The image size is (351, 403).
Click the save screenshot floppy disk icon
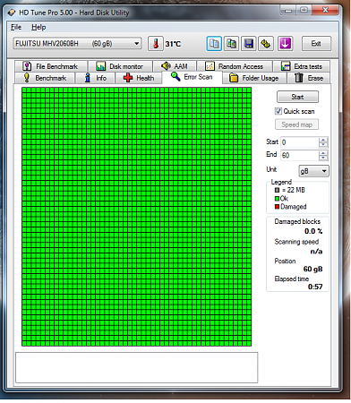(x=249, y=44)
